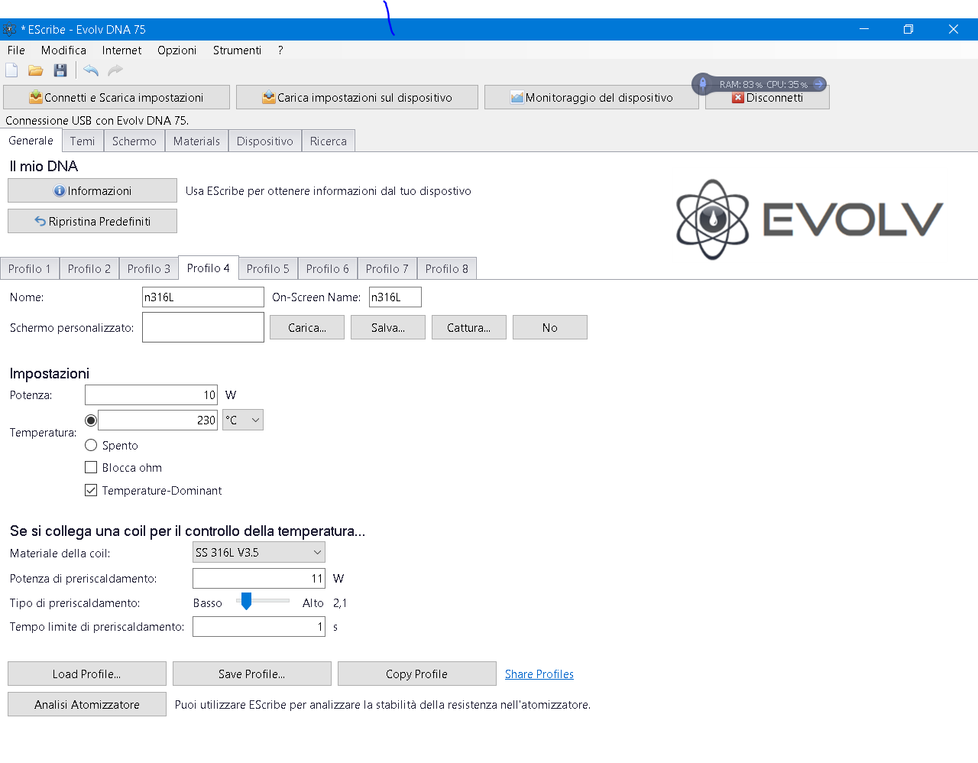The height and width of the screenshot is (763, 978).
Task: Click the Undo arrow icon
Action: [x=91, y=70]
